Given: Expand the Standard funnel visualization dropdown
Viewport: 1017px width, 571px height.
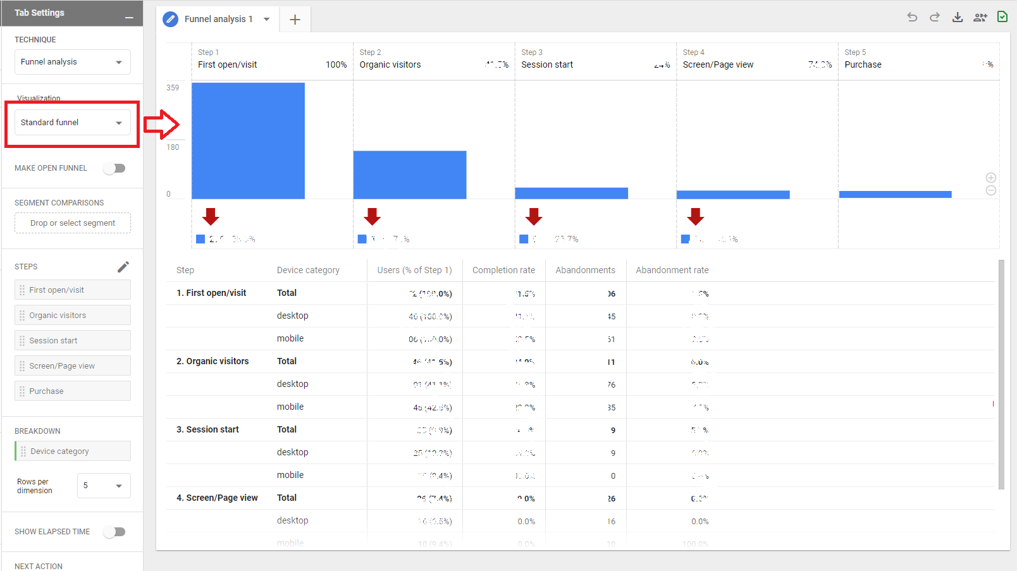Looking at the screenshot, I should click(73, 123).
